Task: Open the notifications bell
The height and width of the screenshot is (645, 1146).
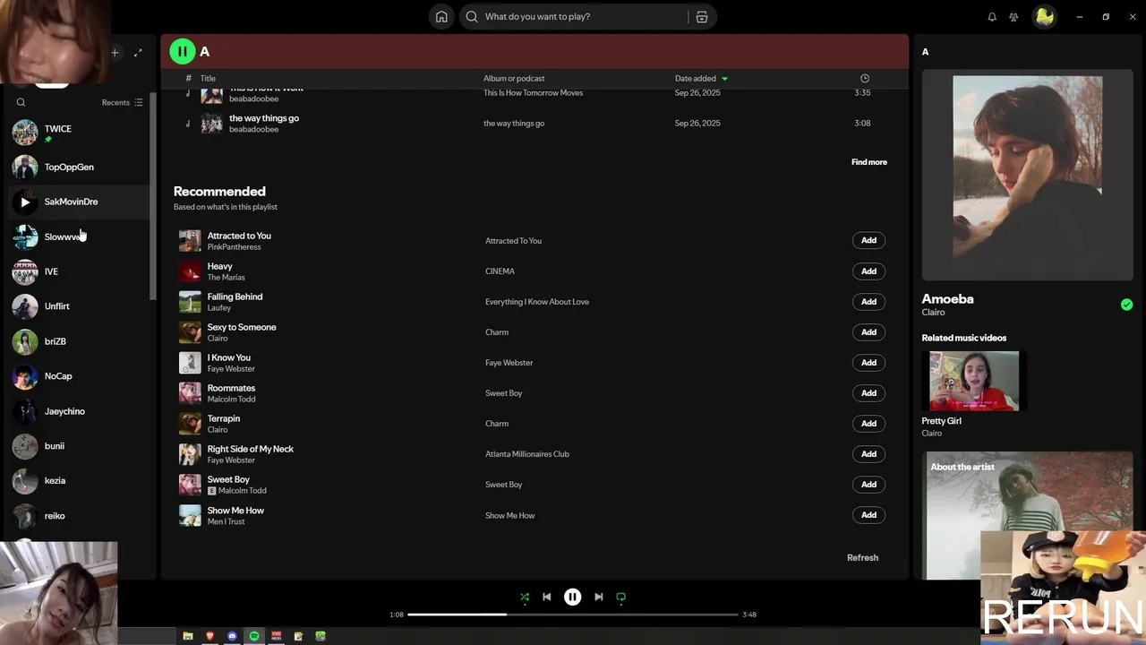Action: [x=992, y=17]
